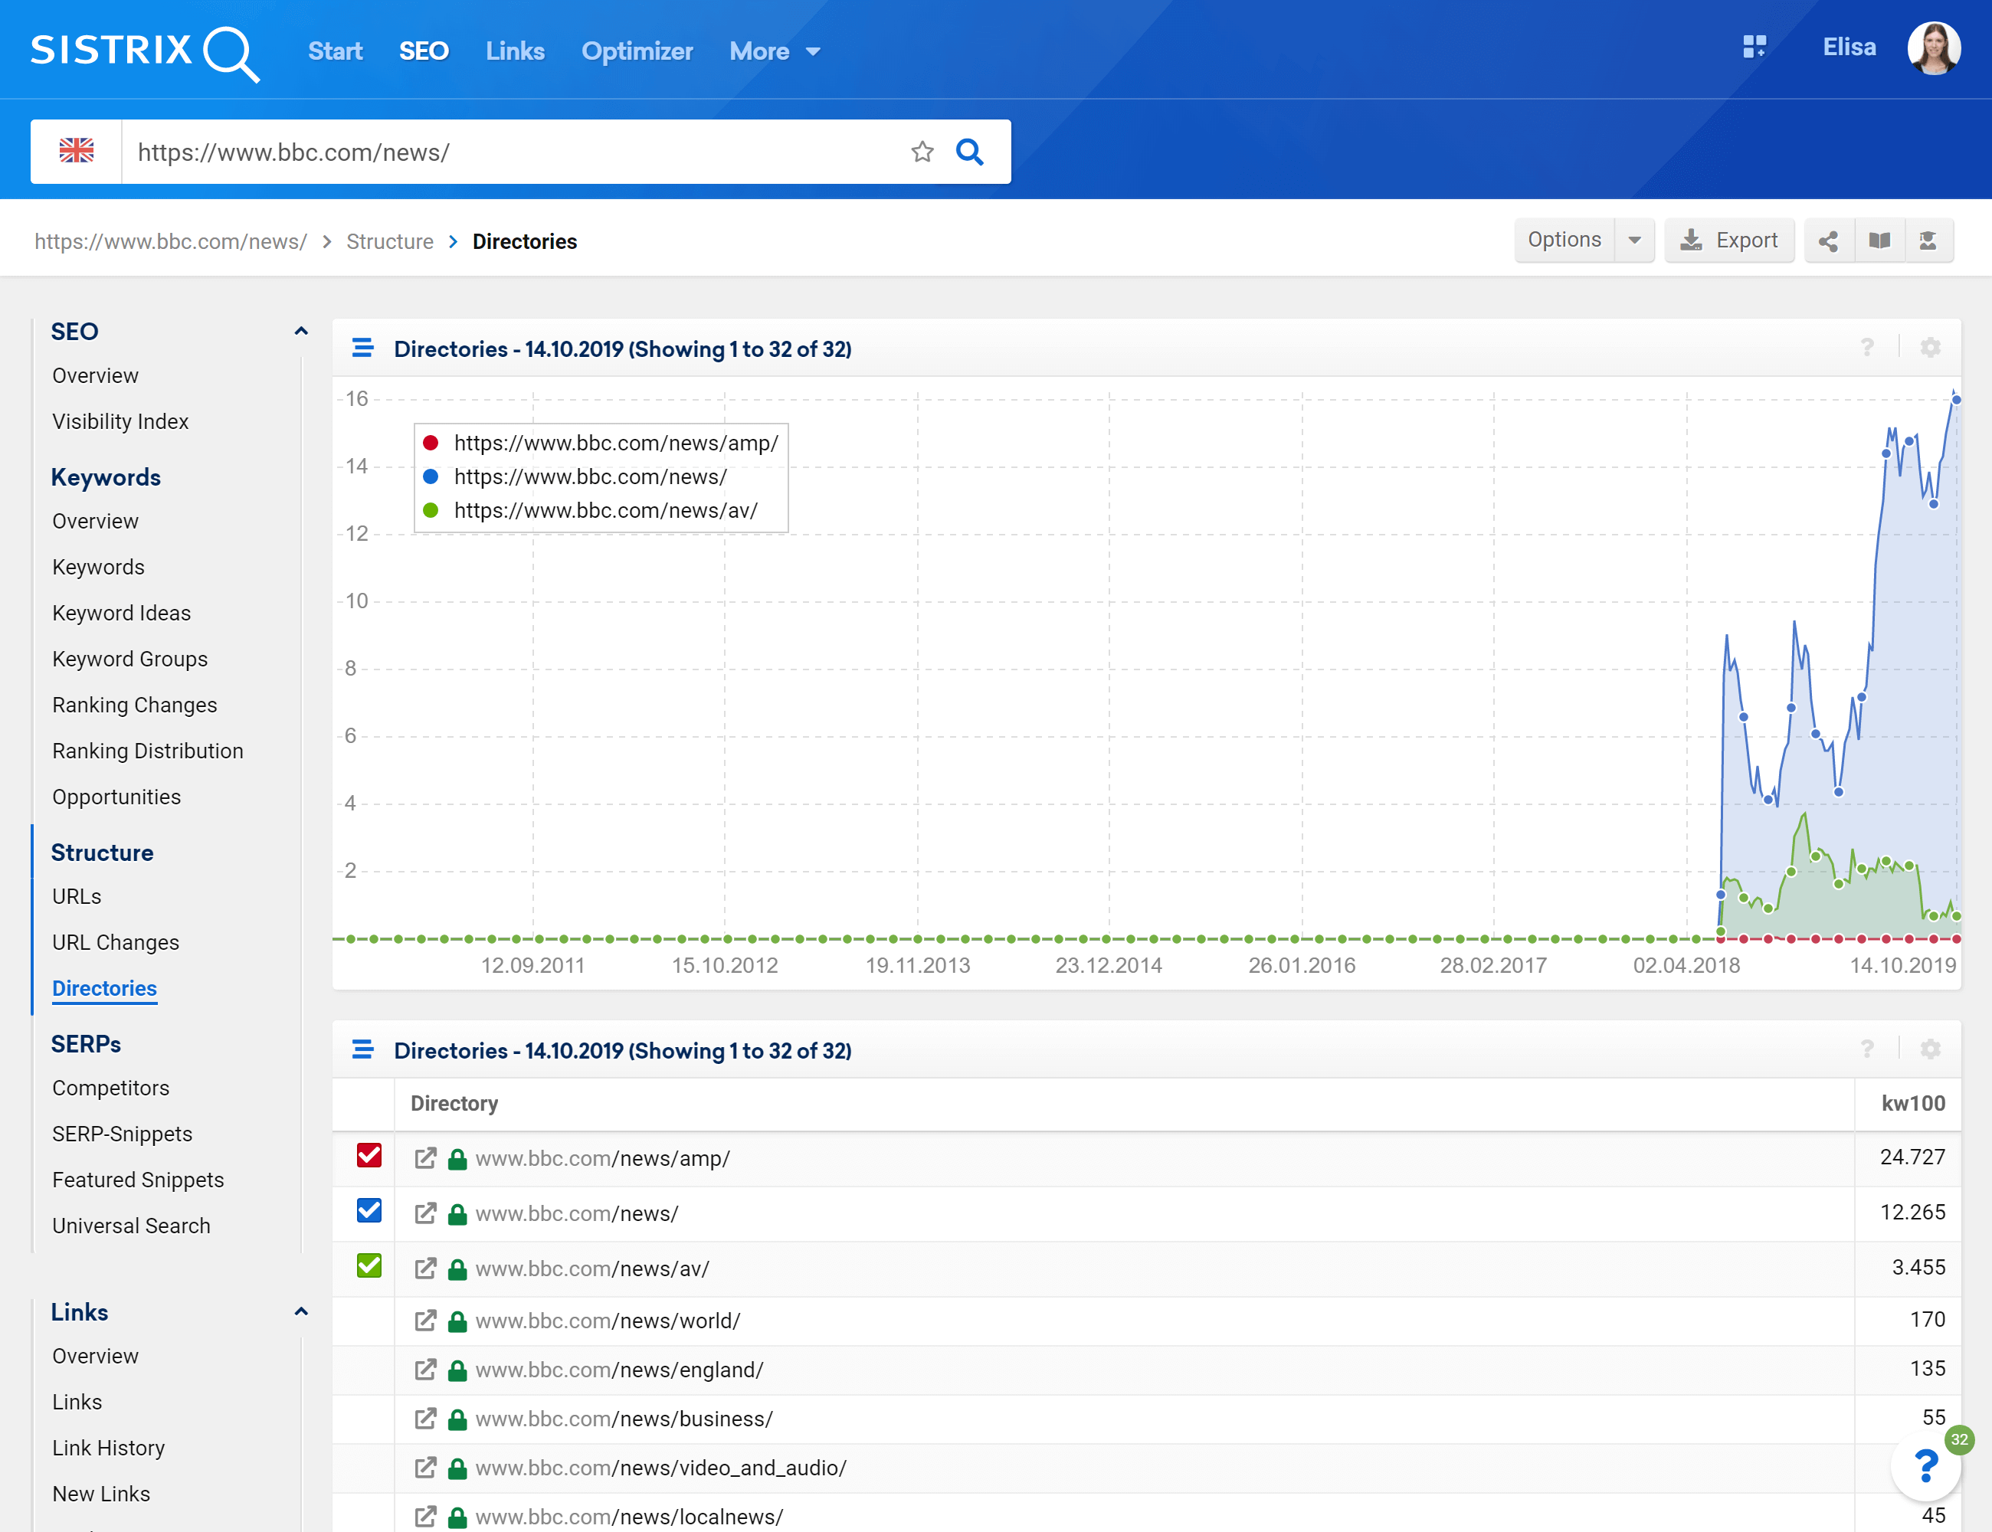Bookmark URL with the star icon
Screen dimensions: 1992x1532
coord(922,152)
